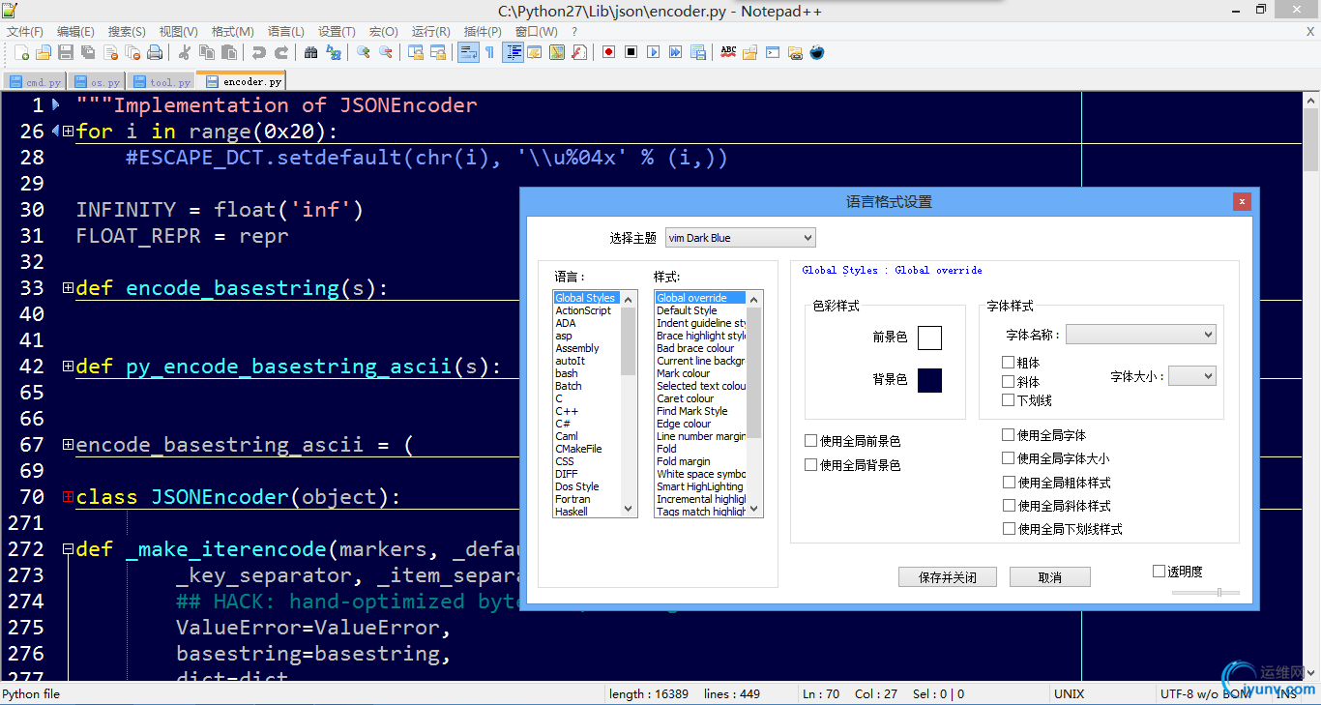Open the 字体大小 font size dropdown
The image size is (1321, 705).
pyautogui.click(x=1192, y=376)
